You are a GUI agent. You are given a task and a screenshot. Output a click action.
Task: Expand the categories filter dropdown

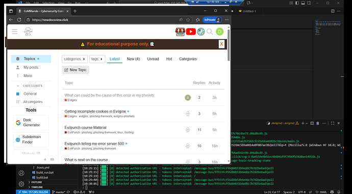pyautogui.click(x=74, y=59)
